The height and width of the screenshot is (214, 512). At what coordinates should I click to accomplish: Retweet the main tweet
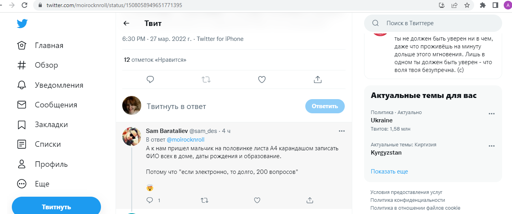(x=206, y=79)
